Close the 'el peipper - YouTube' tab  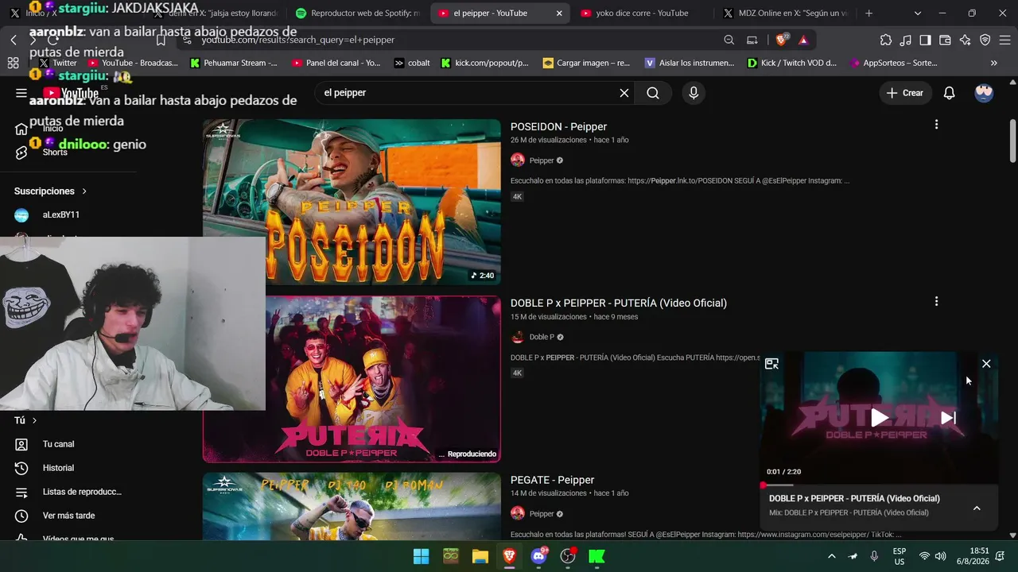coord(559,14)
